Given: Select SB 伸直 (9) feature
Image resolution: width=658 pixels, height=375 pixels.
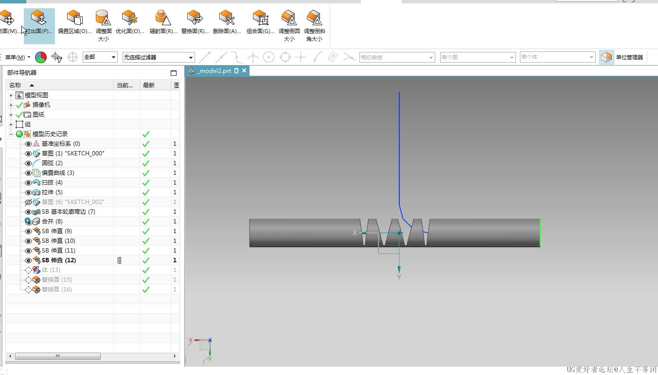Looking at the screenshot, I should [x=57, y=231].
